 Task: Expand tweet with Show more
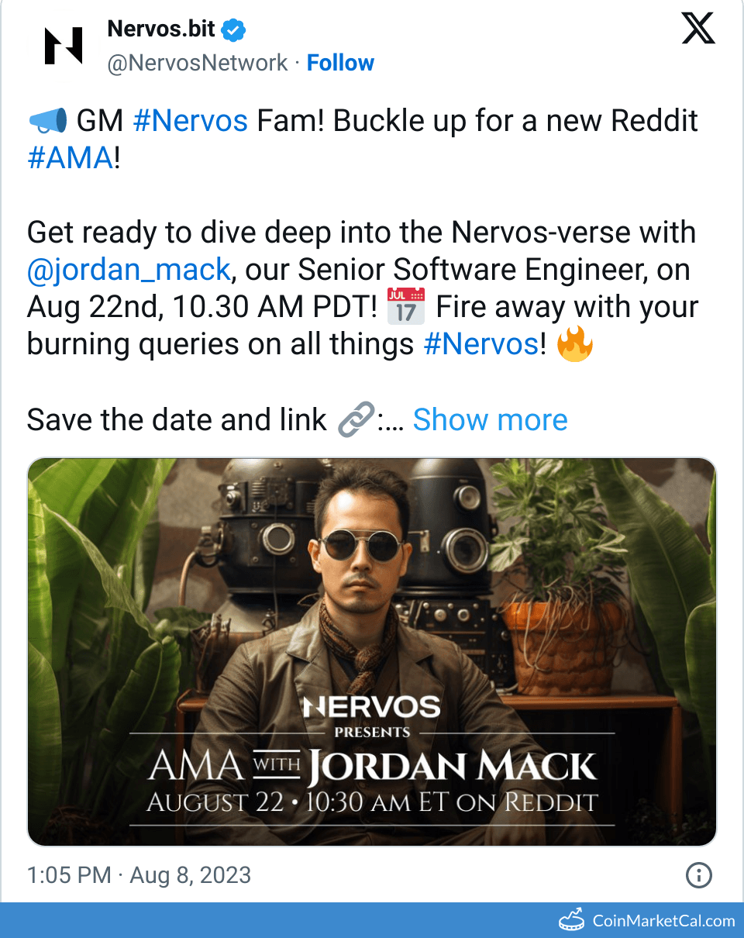click(490, 420)
